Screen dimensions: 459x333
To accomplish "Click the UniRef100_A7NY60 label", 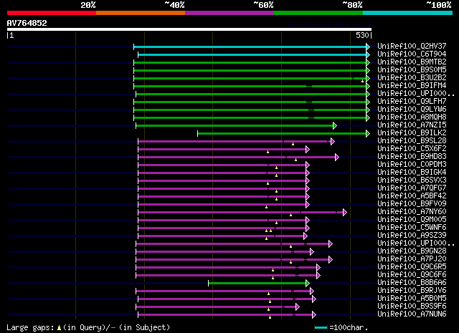I will (412, 212).
